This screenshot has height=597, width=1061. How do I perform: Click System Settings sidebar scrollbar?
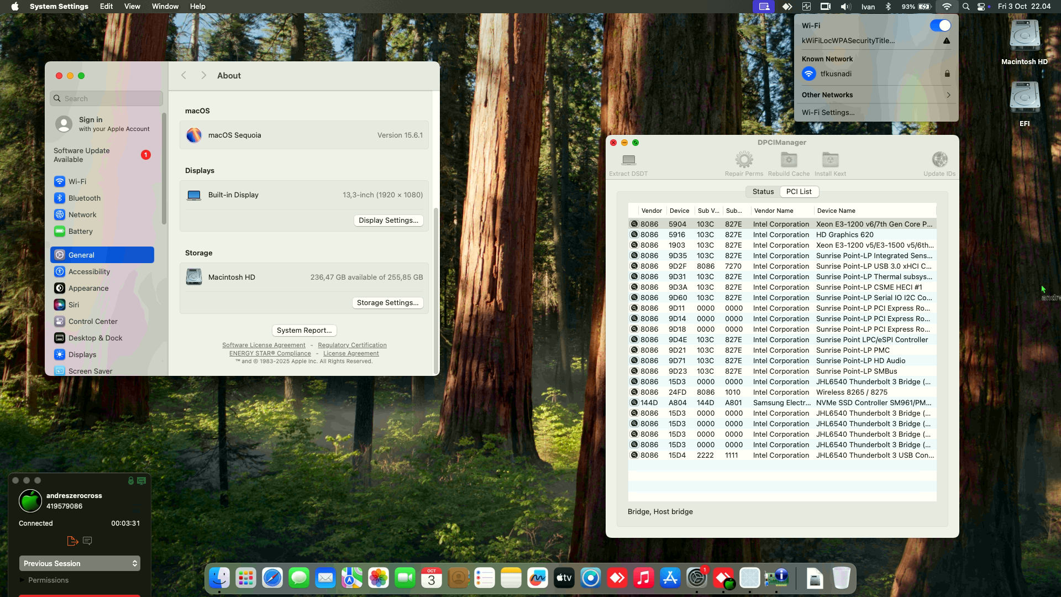pos(164,169)
